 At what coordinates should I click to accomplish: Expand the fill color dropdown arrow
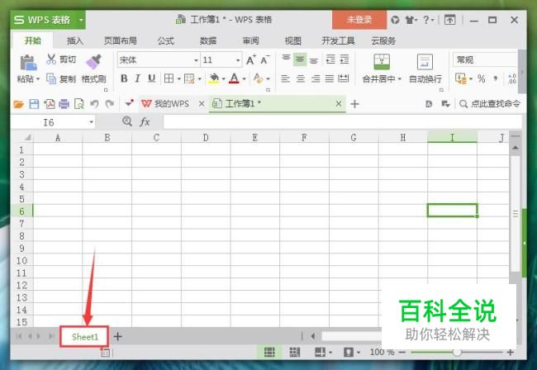223,79
